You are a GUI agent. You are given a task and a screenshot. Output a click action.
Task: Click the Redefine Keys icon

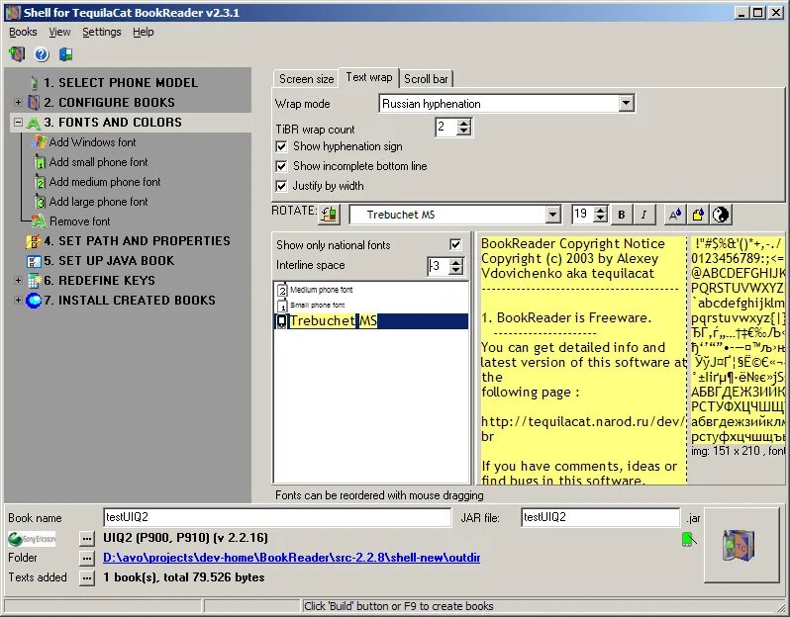pos(34,280)
